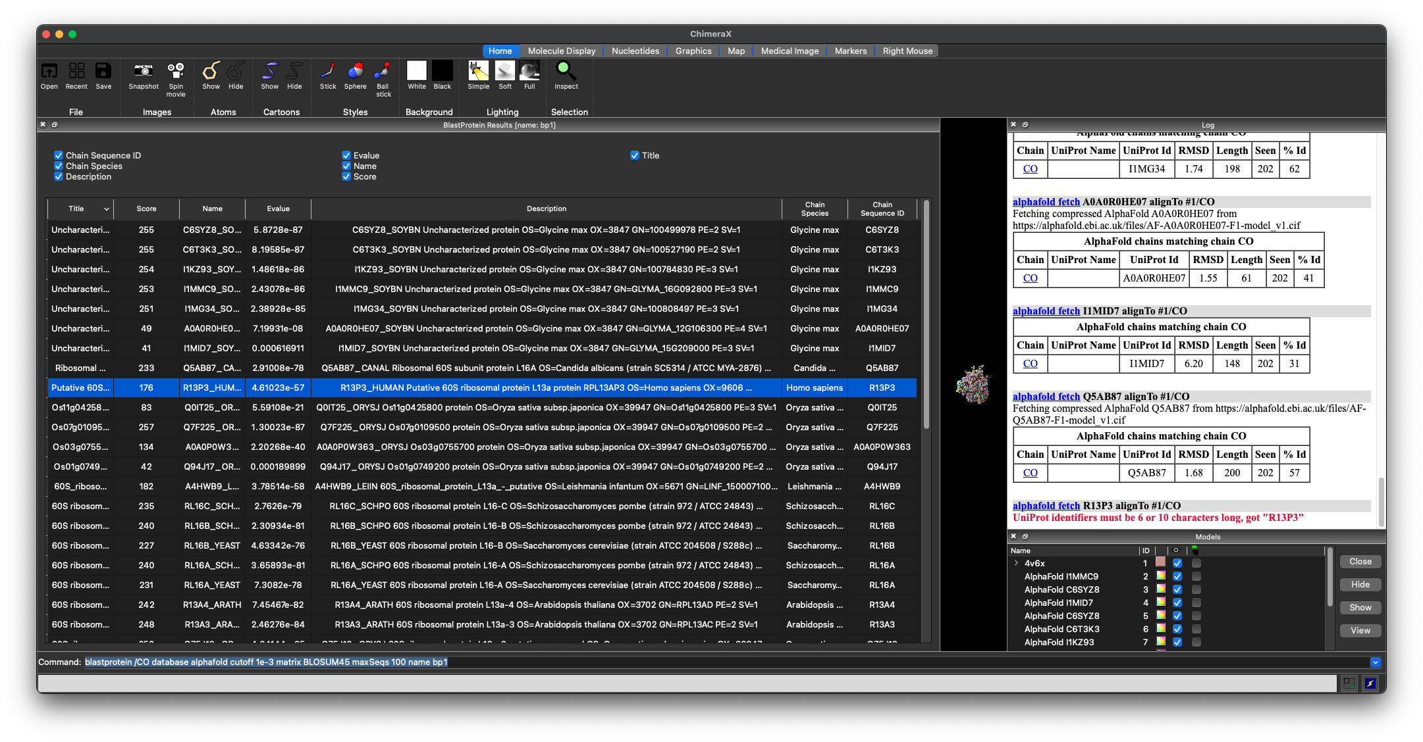Click the Show cartoons icon
This screenshot has height=742, width=1423.
[x=269, y=71]
